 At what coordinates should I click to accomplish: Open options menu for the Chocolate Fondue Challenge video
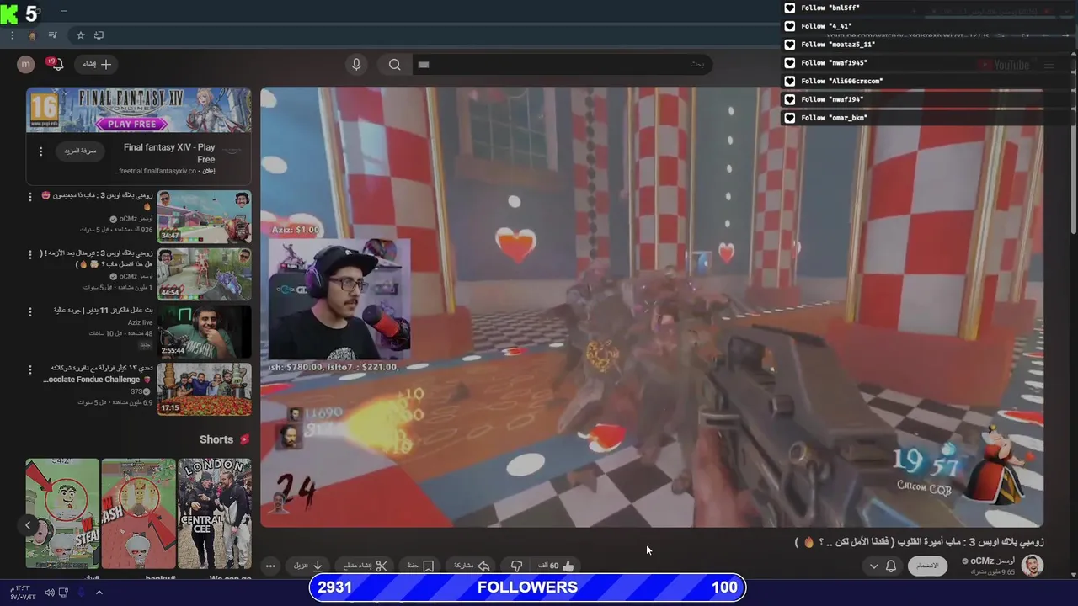[x=31, y=369]
